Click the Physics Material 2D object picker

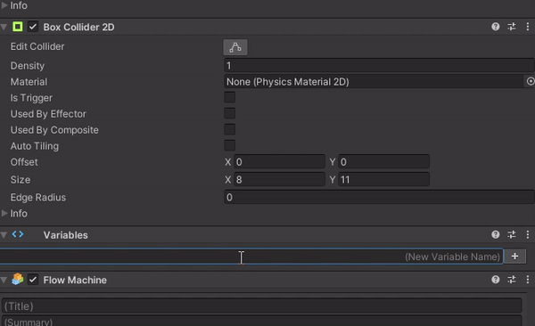pos(531,82)
